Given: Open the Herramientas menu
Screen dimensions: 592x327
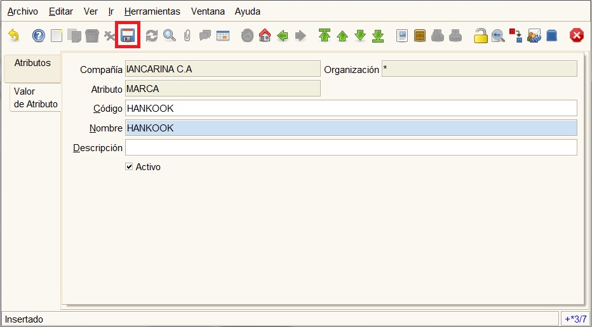Looking at the screenshot, I should (152, 11).
